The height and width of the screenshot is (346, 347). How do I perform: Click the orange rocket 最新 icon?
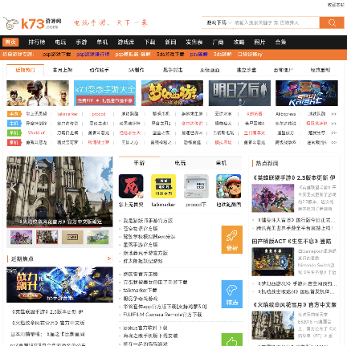[232, 239]
